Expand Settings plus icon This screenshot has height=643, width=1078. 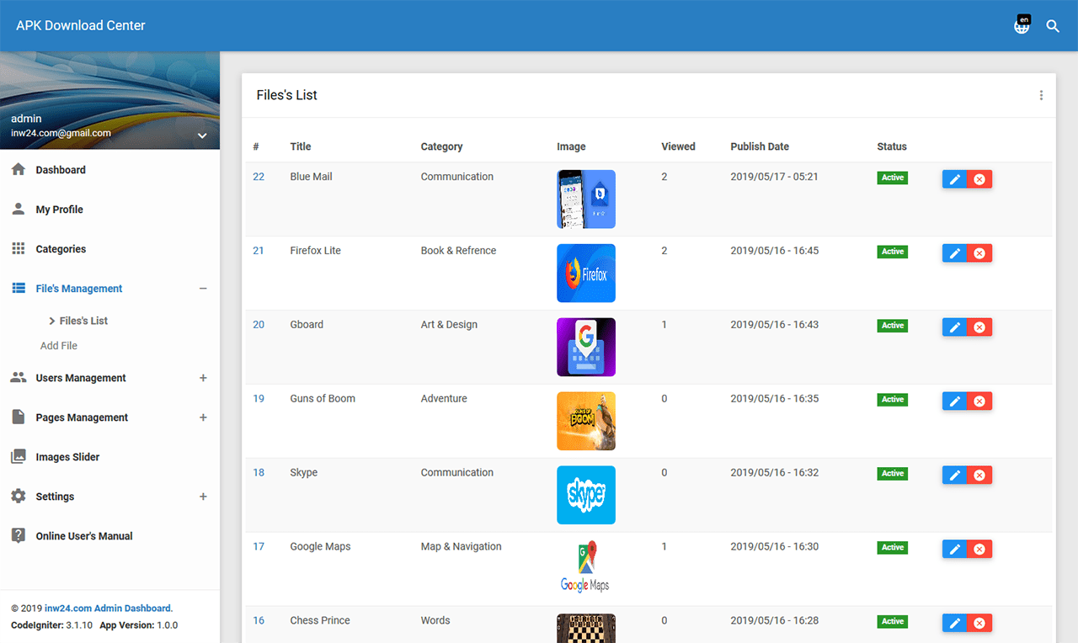(203, 497)
